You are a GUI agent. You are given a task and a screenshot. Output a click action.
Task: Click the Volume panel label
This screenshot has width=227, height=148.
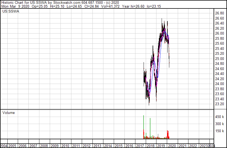pyautogui.click(x=8, y=113)
